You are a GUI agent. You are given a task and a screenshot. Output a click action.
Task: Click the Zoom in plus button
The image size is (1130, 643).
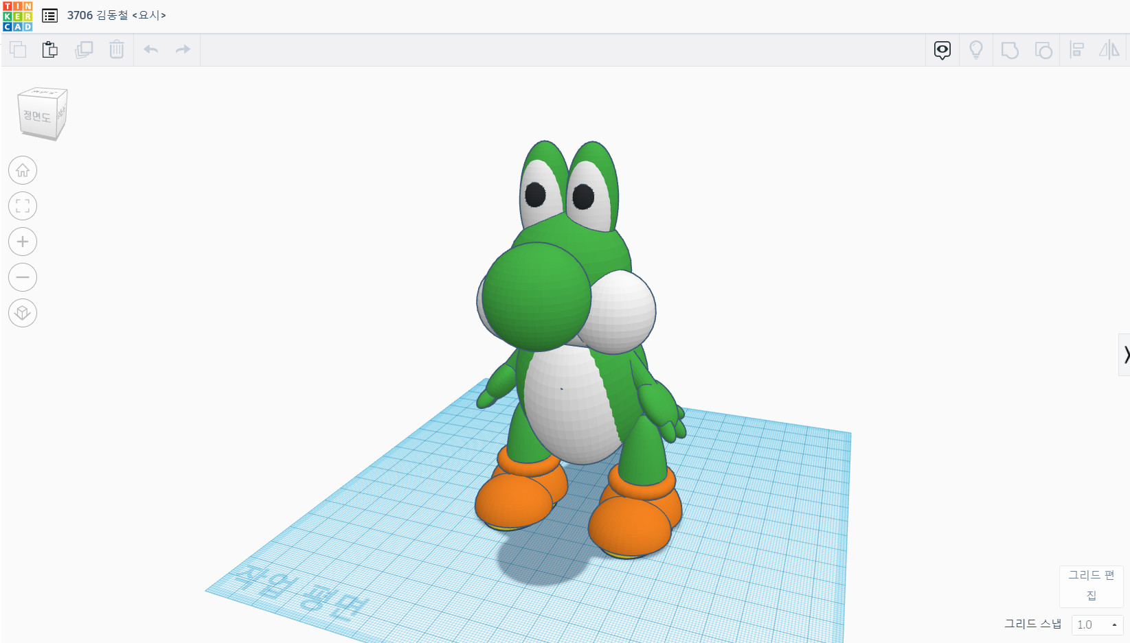(x=23, y=242)
